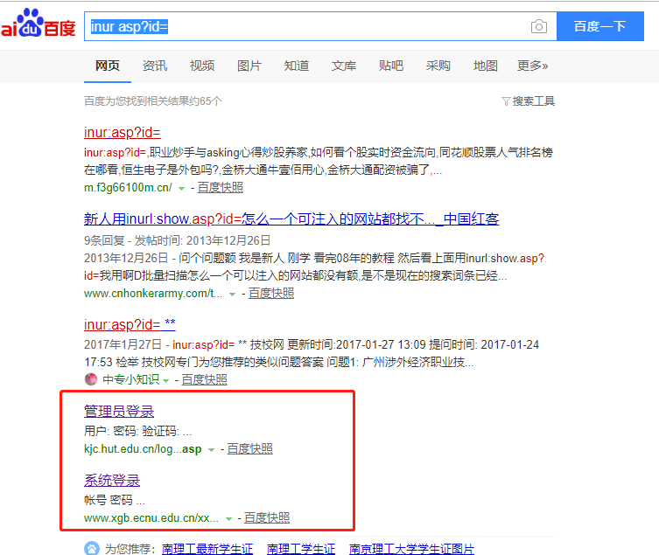This screenshot has height=555, width=659.
Task: Click the text 9条回复 - 发帖时间: 2013年12月26日
Action: coord(177,240)
